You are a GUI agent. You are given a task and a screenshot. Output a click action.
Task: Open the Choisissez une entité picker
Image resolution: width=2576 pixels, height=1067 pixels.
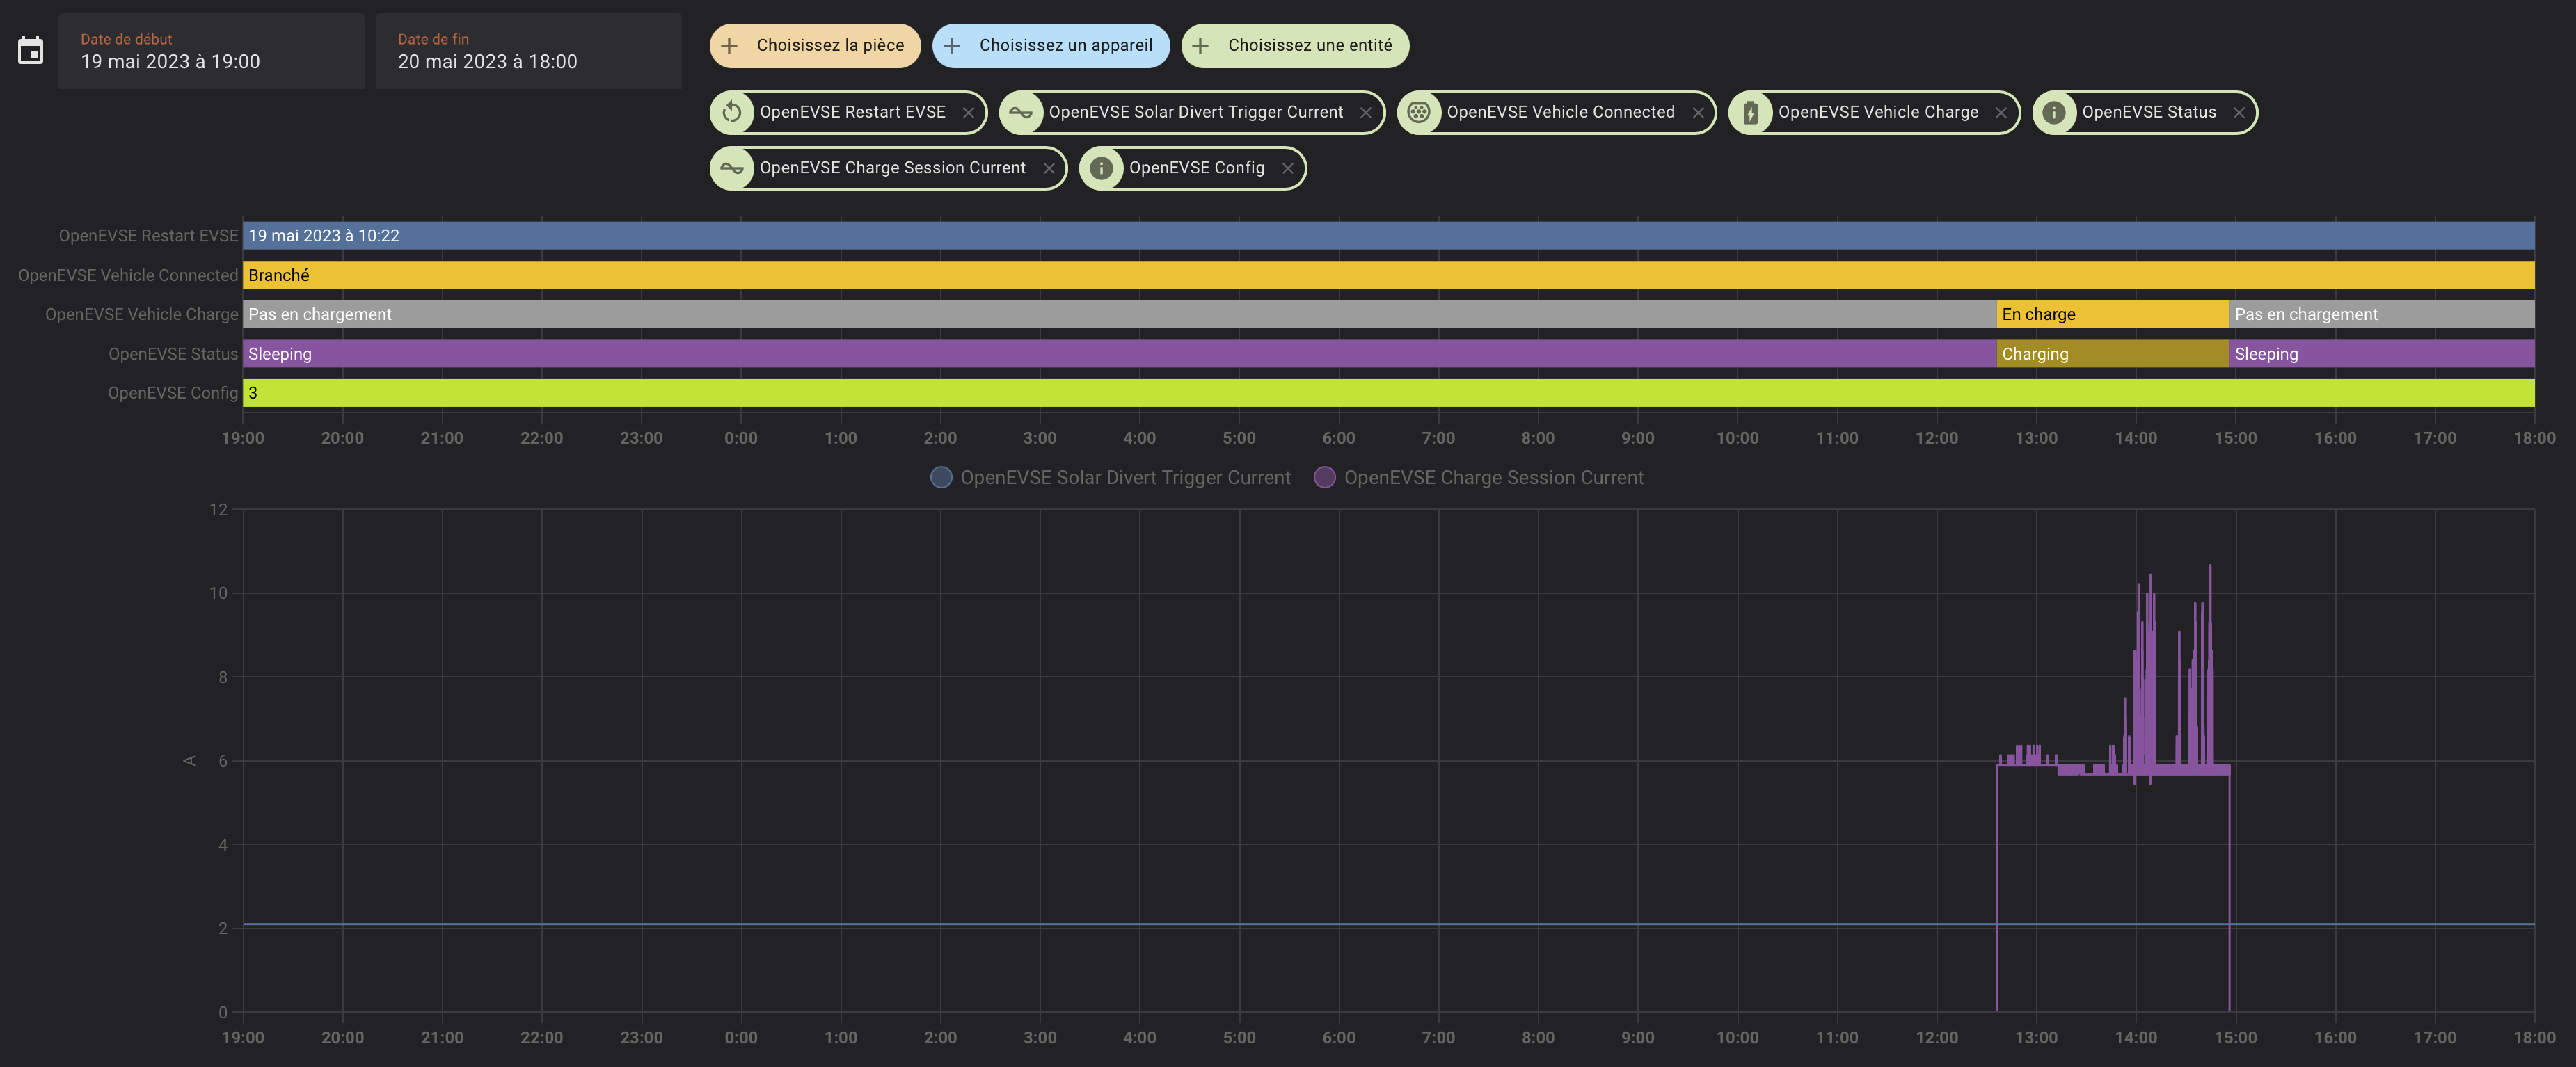click(x=1294, y=46)
